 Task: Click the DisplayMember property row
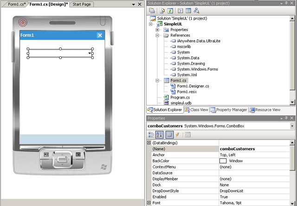[x=220, y=179]
